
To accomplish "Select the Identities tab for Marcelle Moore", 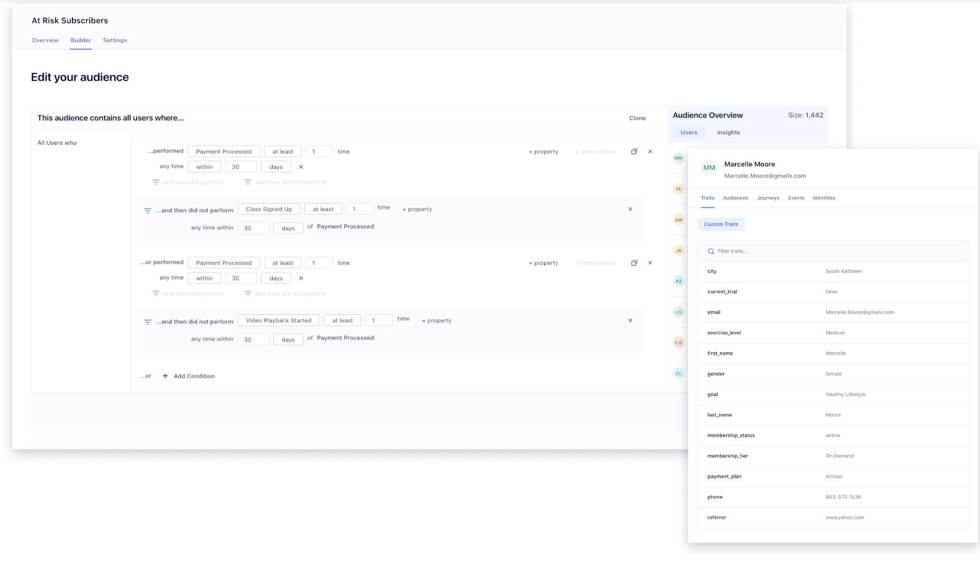I will coord(824,197).
